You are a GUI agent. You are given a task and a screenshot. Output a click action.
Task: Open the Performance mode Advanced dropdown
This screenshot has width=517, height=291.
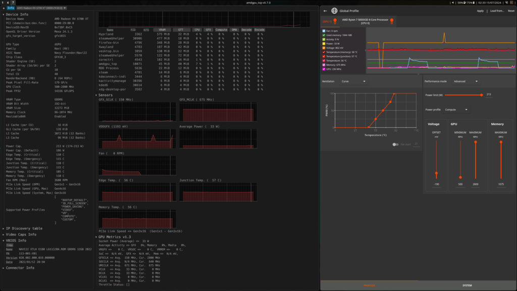tap(465, 81)
